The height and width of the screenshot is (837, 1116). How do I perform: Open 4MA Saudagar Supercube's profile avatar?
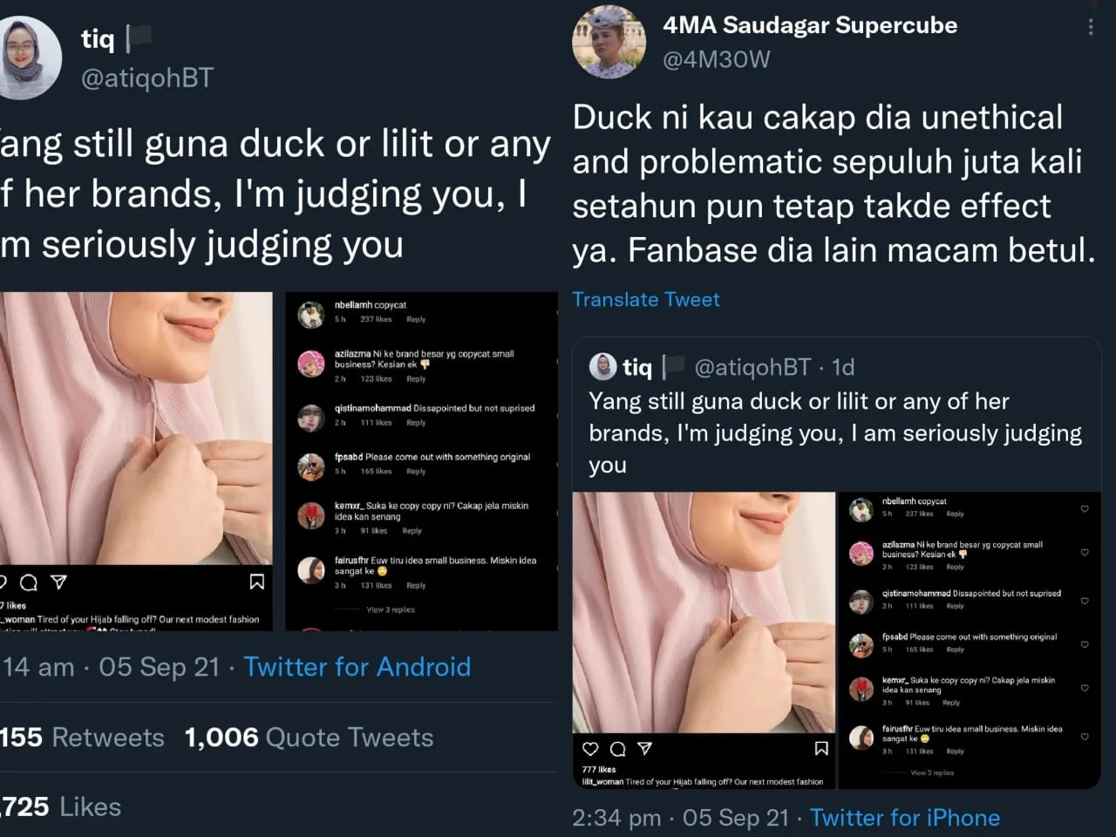point(609,42)
